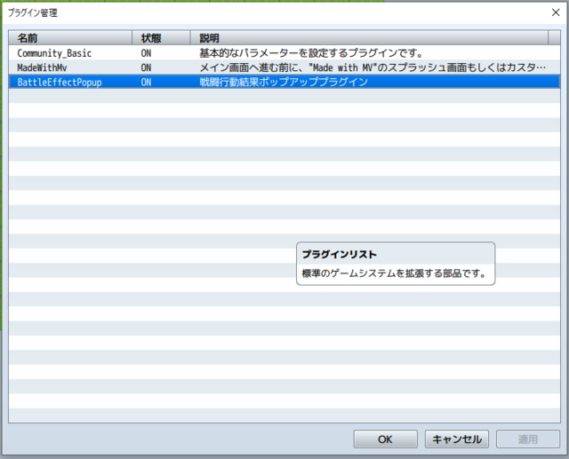Viewport: 569px width, 459px height.
Task: Click ON status of Community_Basic
Action: tap(146, 53)
